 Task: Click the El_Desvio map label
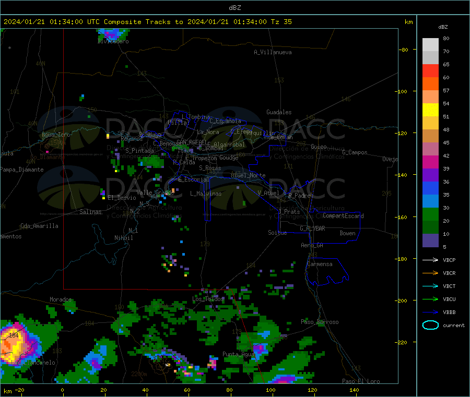122,198
